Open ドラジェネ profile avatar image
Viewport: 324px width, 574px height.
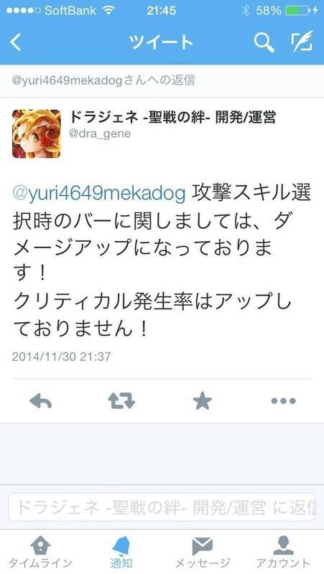(37, 133)
